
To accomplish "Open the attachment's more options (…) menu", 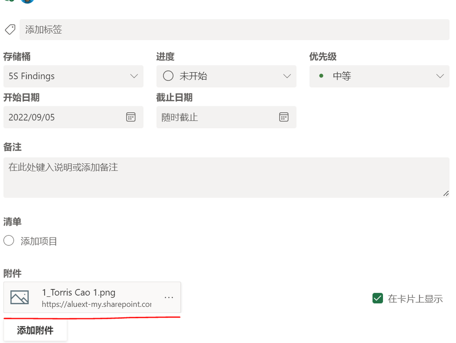I will pyautogui.click(x=169, y=297).
